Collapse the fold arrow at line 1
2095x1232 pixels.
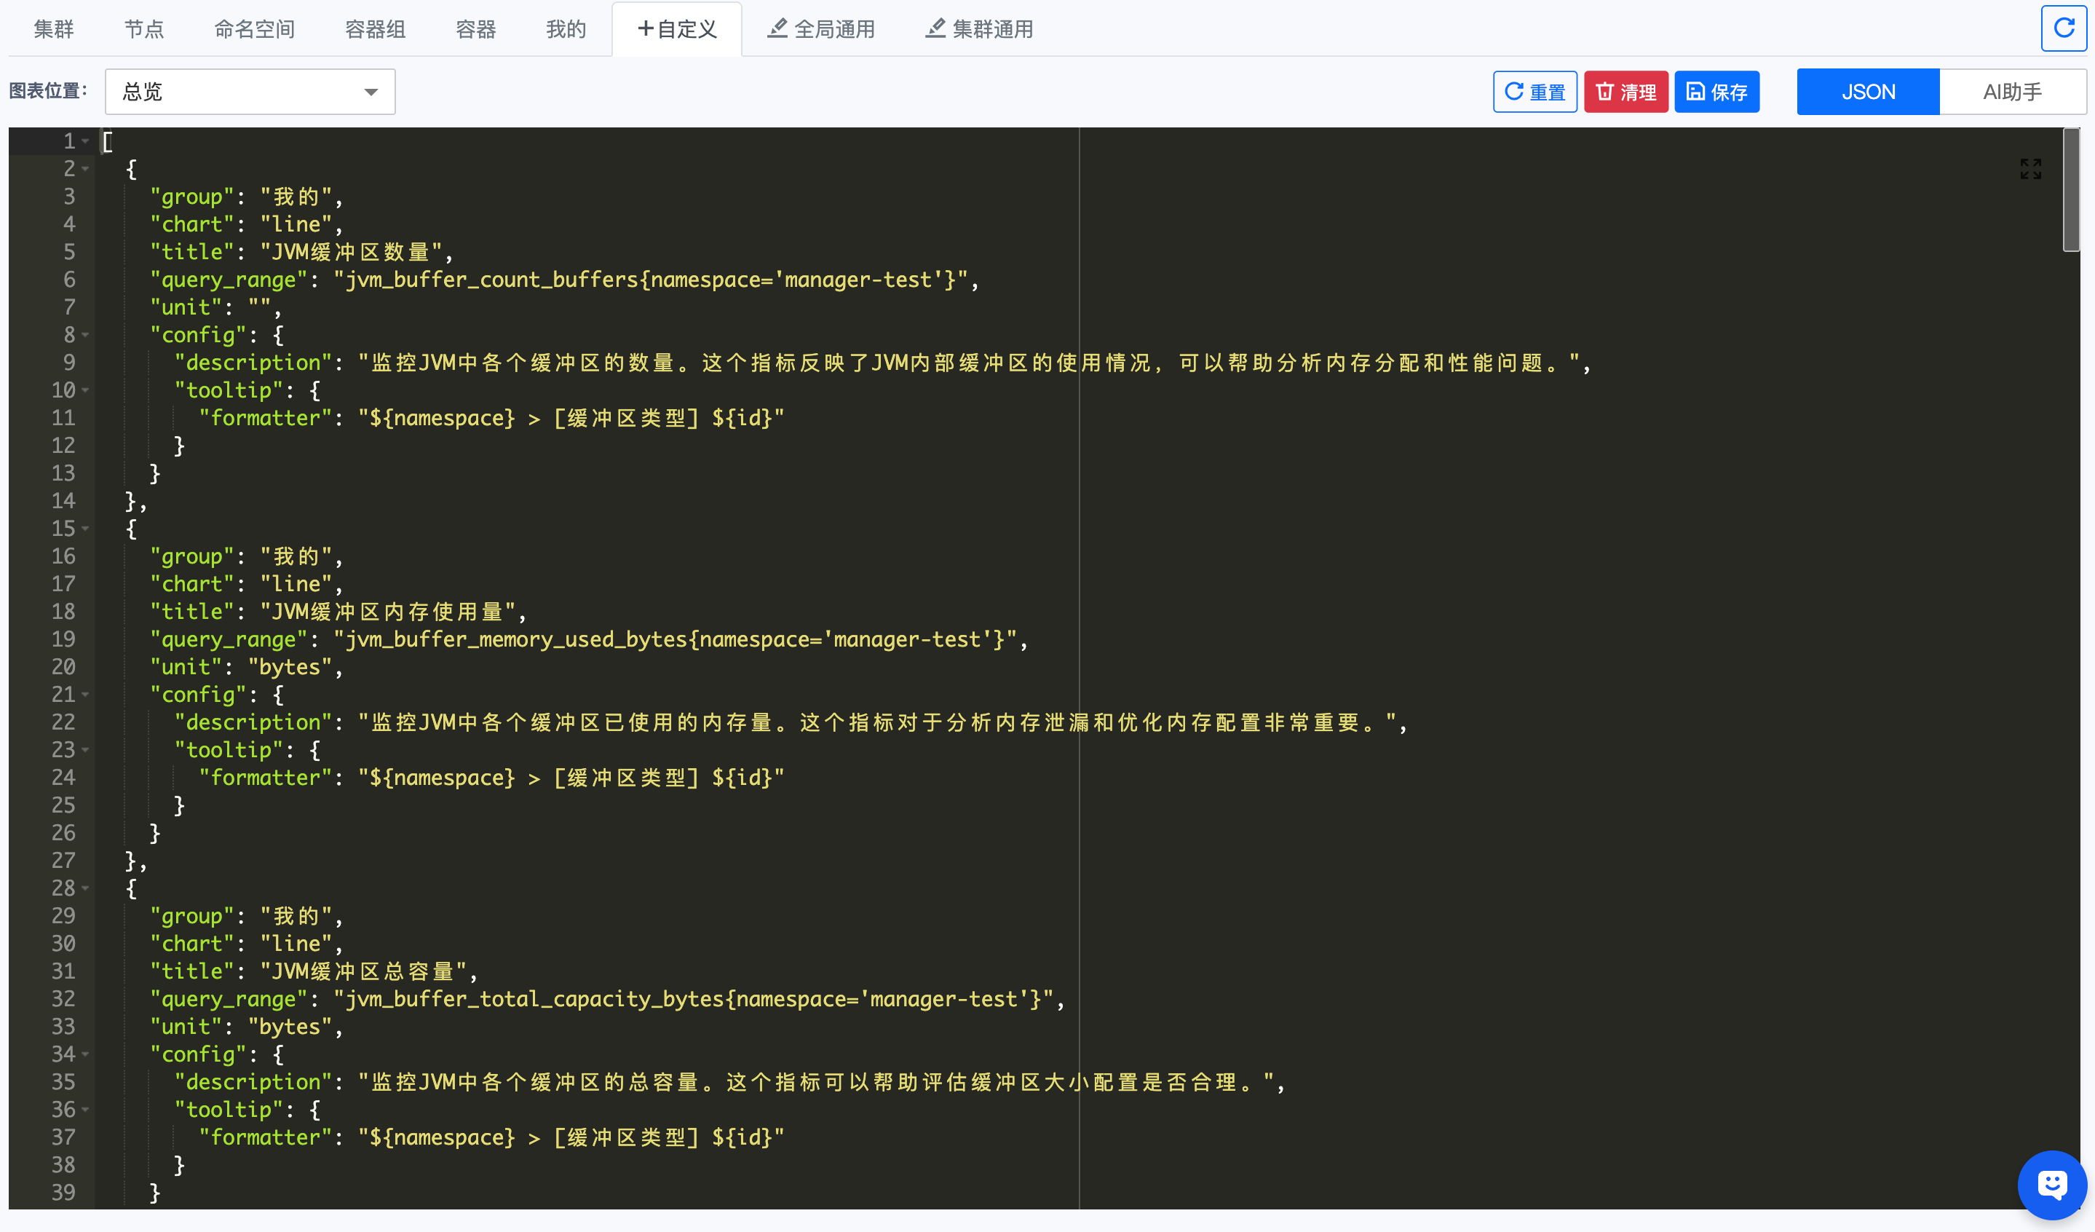click(x=84, y=141)
